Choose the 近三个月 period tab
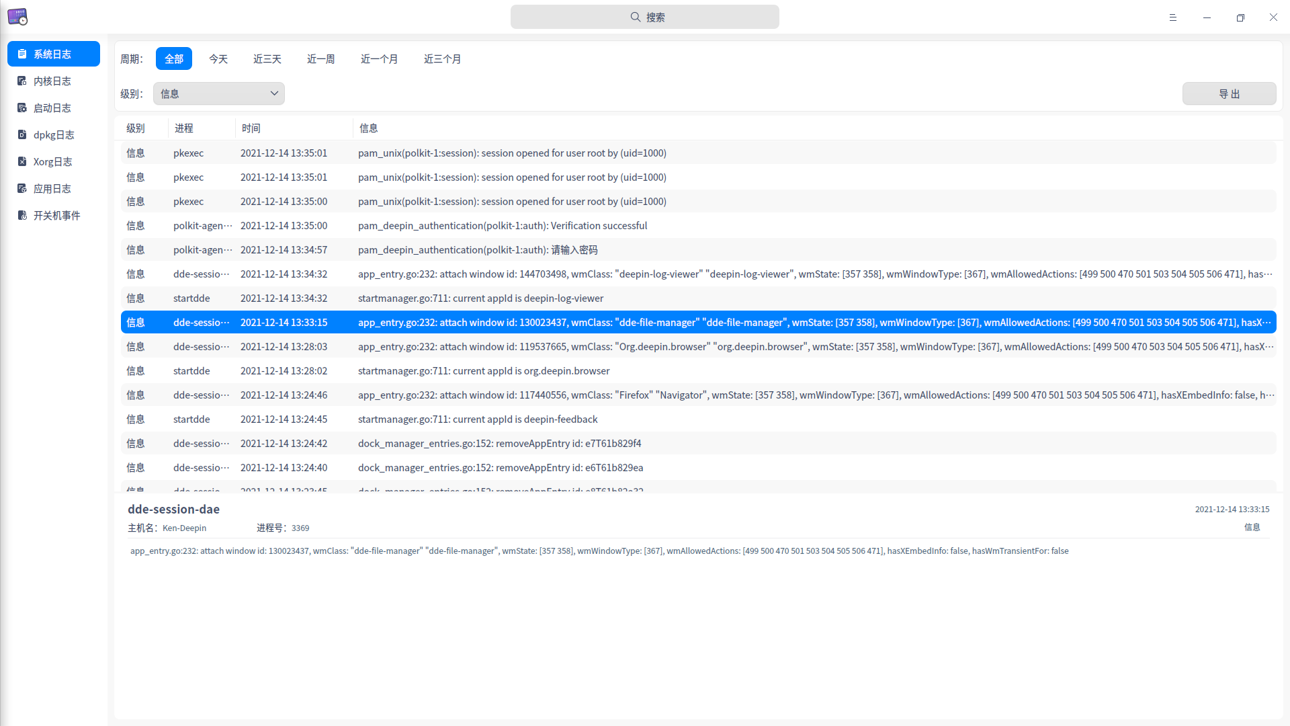Image resolution: width=1290 pixels, height=726 pixels. 442,59
